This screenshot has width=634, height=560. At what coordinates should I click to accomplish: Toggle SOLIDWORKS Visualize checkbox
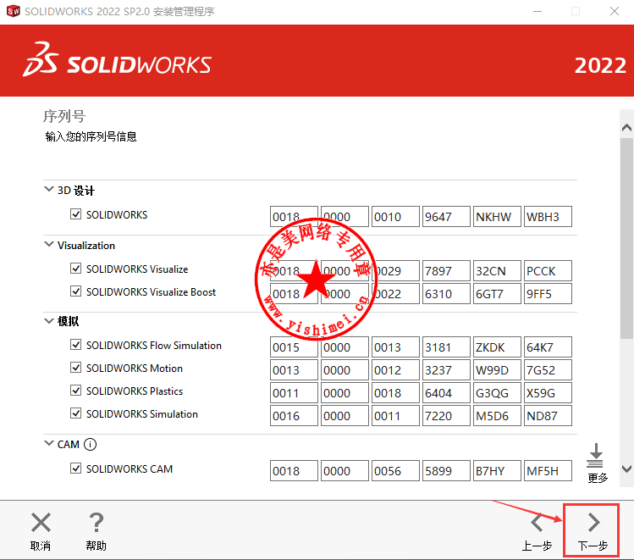tap(75, 269)
